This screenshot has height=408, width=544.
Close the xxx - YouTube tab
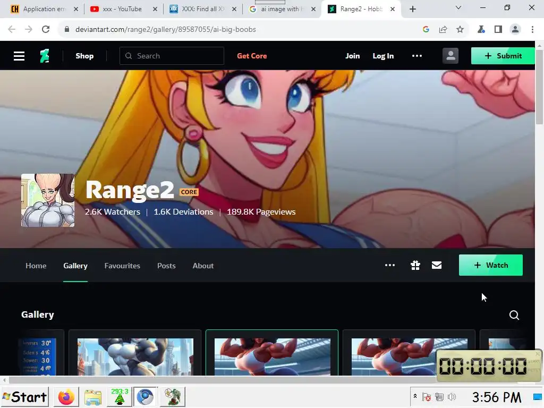pos(155,10)
